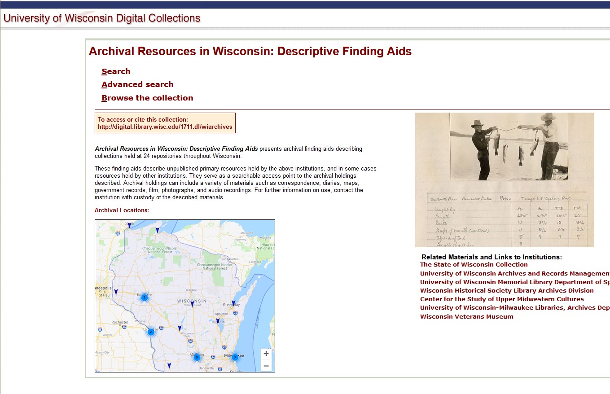The image size is (610, 394).
Task: Open the Search link
Action: pyautogui.click(x=116, y=71)
